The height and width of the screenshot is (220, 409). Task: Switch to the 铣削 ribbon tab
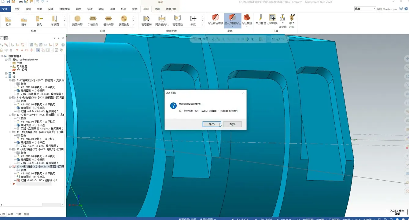(x=157, y=9)
